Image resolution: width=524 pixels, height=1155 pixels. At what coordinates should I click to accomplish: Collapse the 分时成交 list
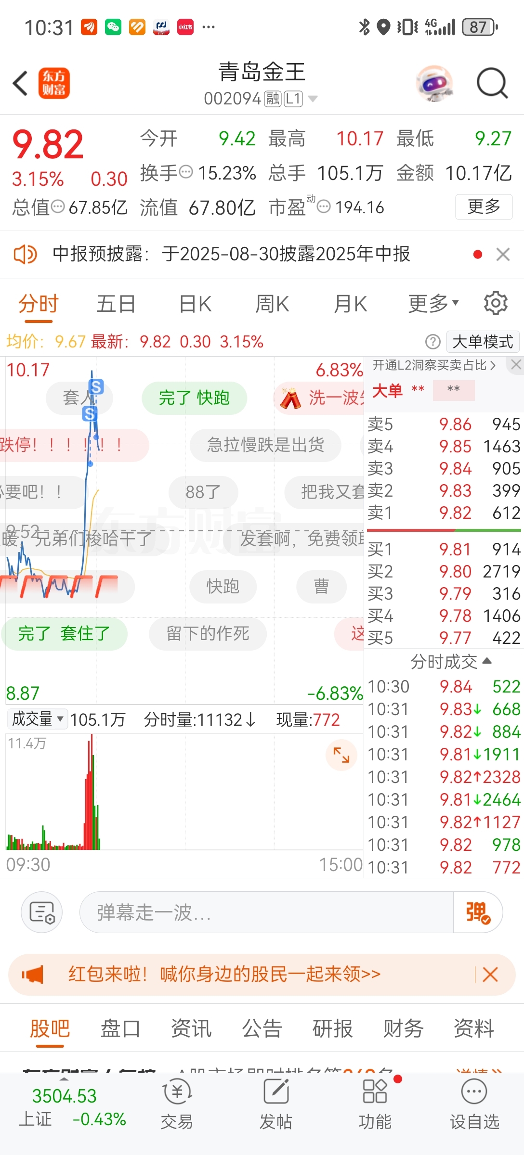coord(451,662)
